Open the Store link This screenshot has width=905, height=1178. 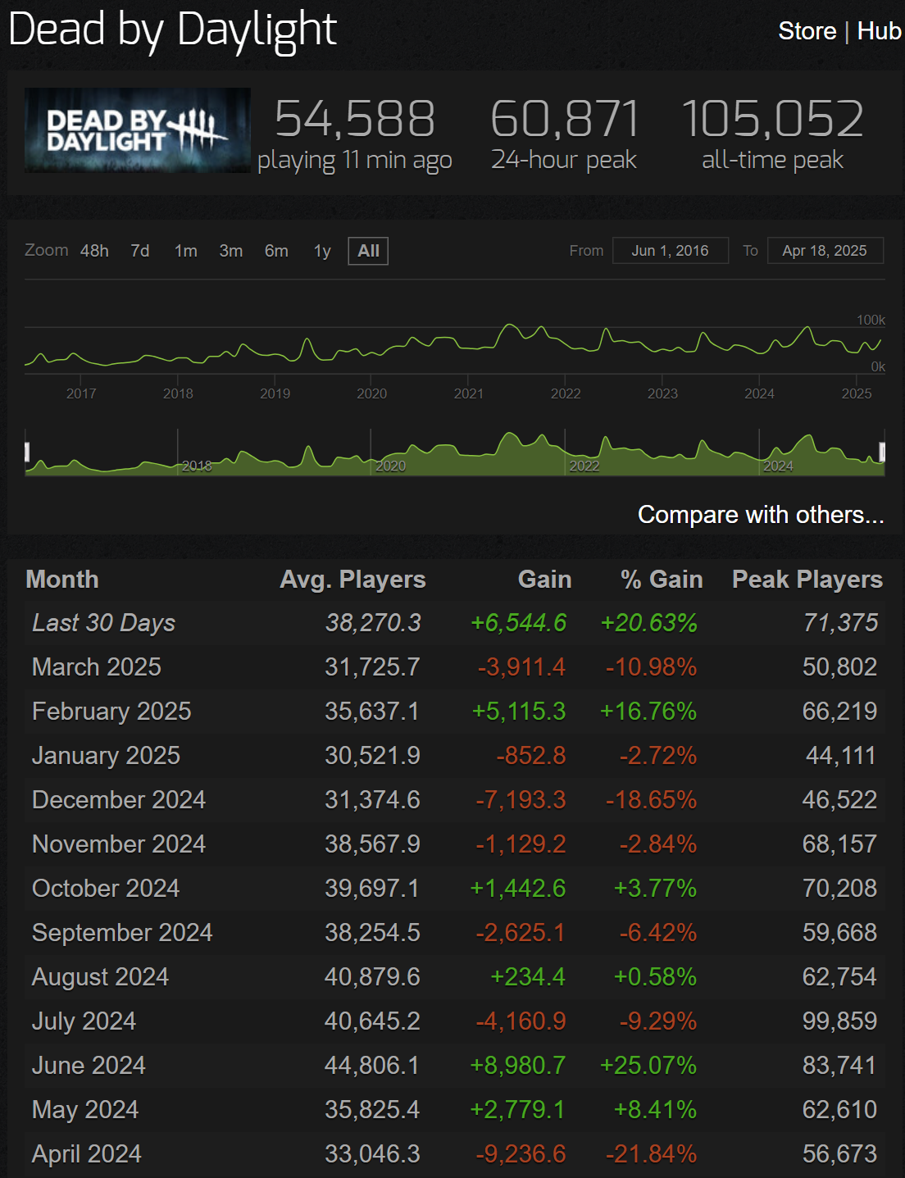point(807,31)
